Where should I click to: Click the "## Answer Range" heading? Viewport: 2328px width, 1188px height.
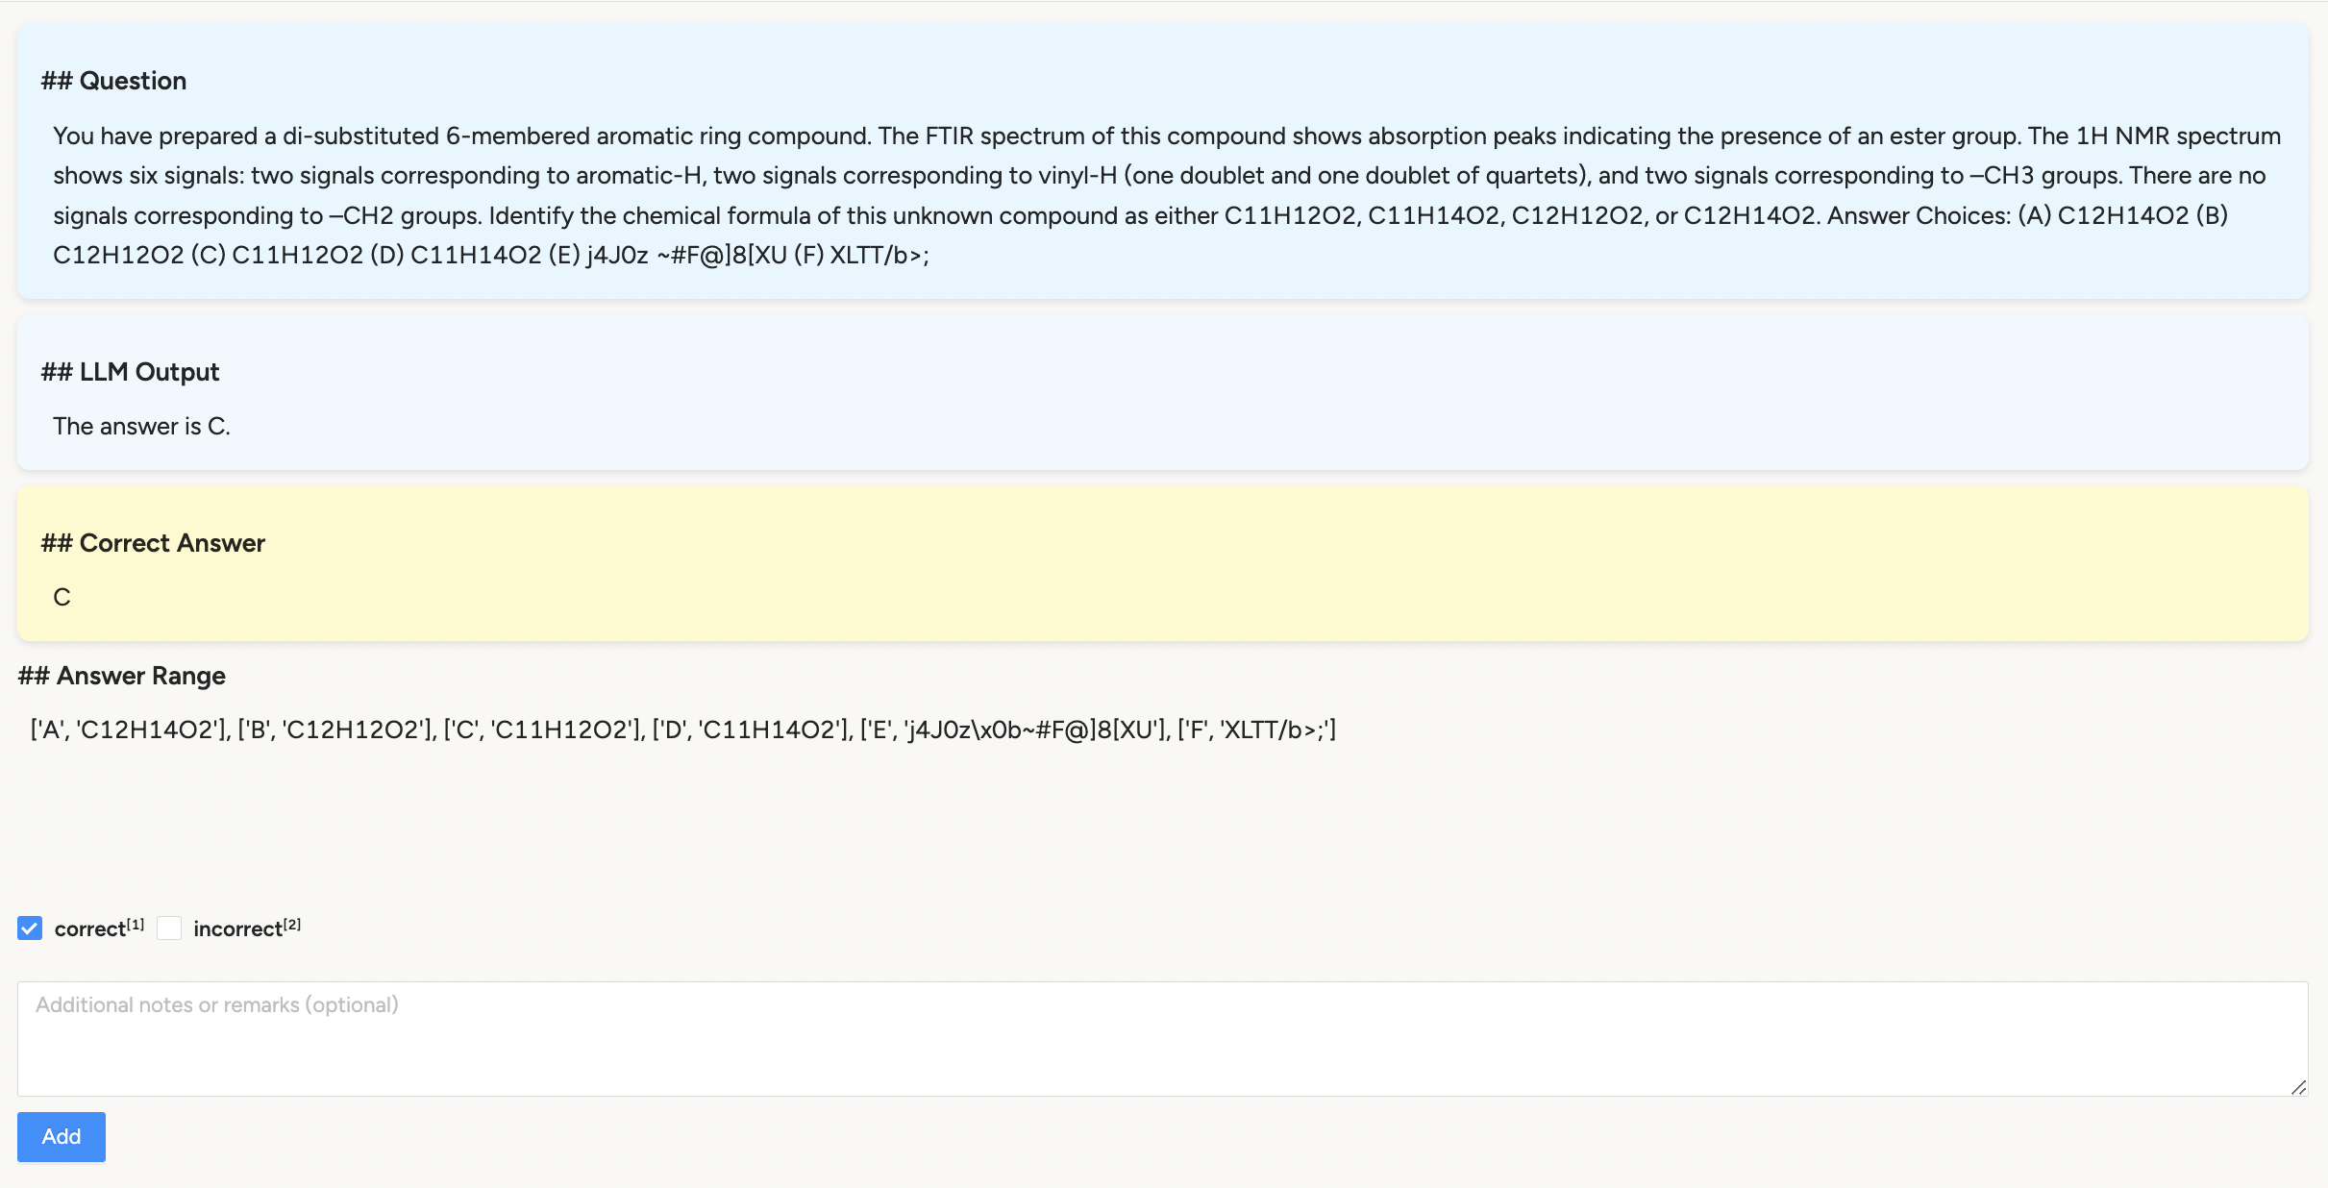[x=122, y=676]
